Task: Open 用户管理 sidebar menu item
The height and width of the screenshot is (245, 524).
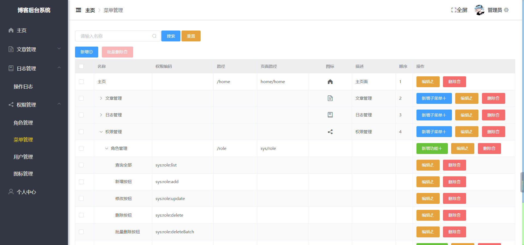Action: coord(23,157)
